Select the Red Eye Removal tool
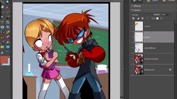177x99 pixels. point(2,32)
